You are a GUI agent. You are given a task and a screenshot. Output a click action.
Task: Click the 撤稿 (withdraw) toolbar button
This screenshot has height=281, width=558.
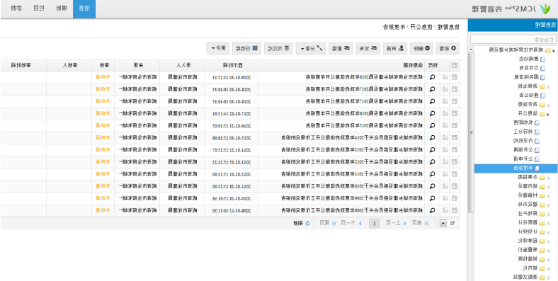[341, 48]
